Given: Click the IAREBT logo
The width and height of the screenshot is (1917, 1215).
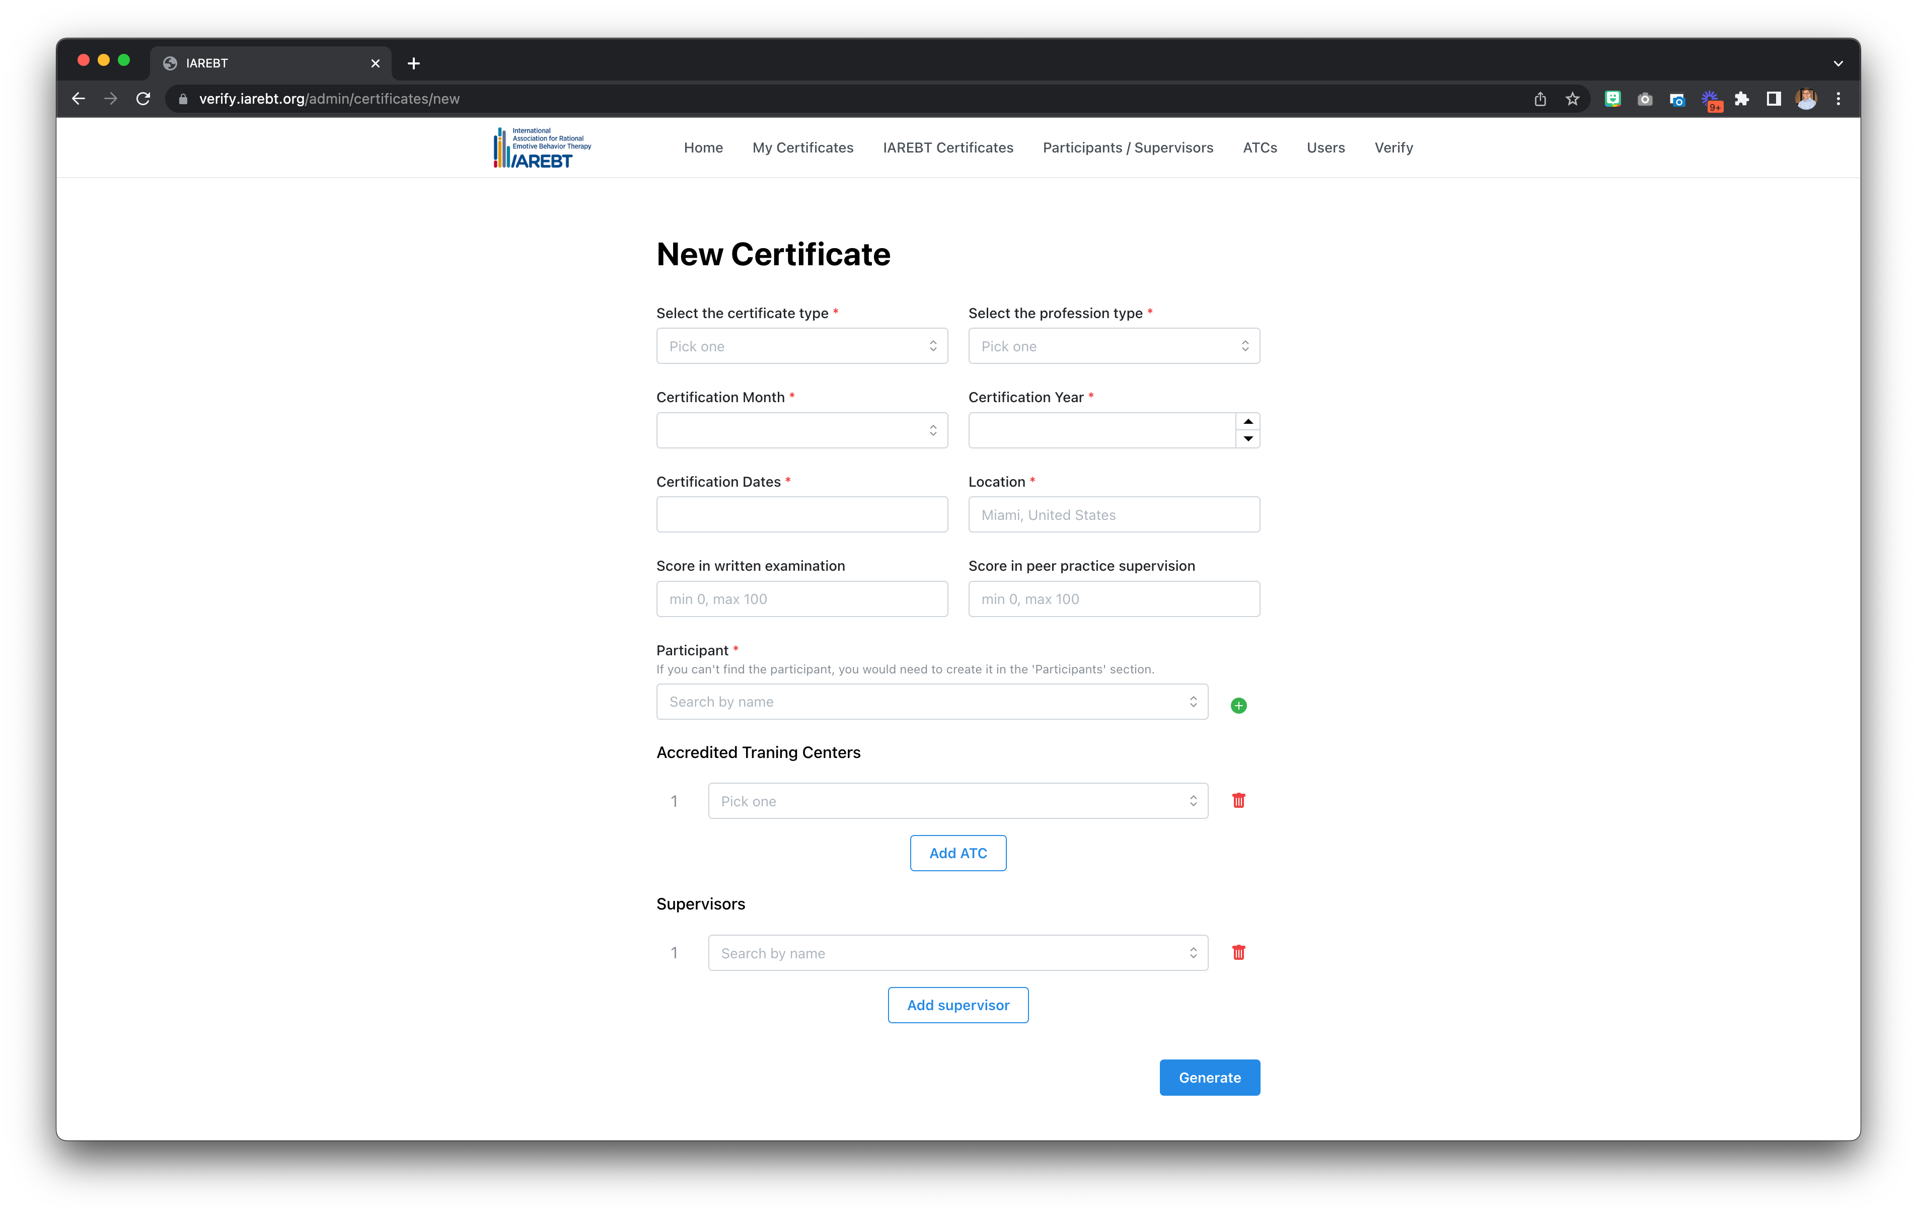Looking at the screenshot, I should pyautogui.click(x=542, y=148).
